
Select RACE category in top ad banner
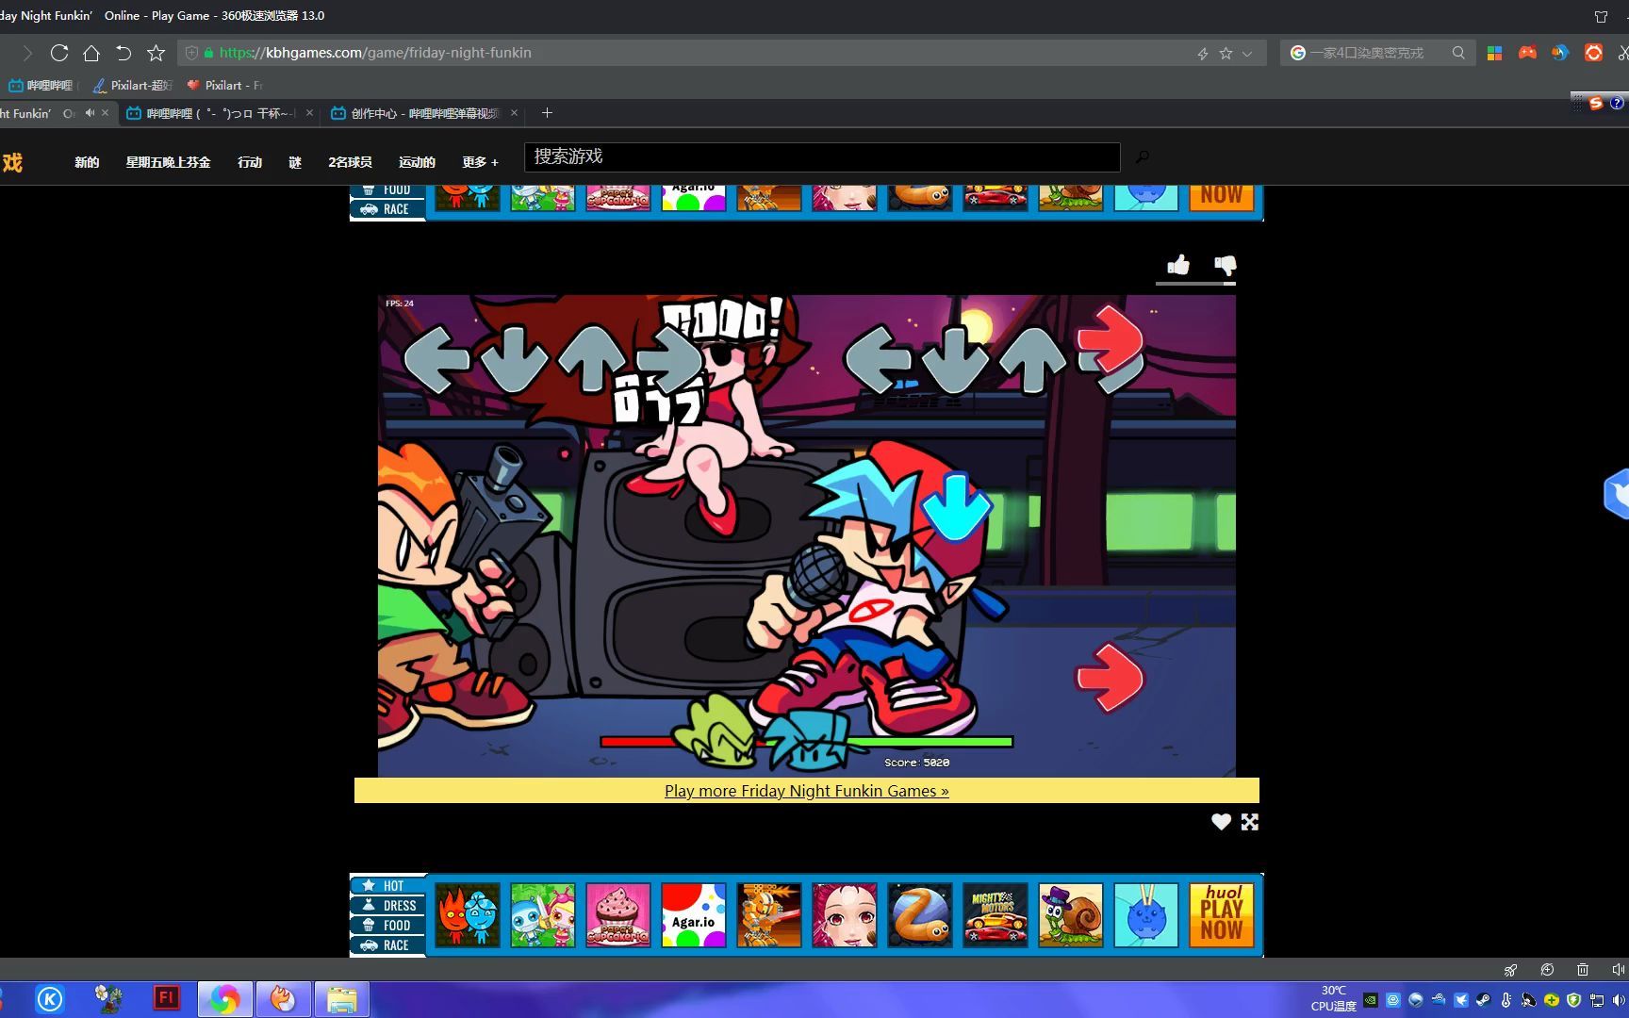tap(388, 209)
